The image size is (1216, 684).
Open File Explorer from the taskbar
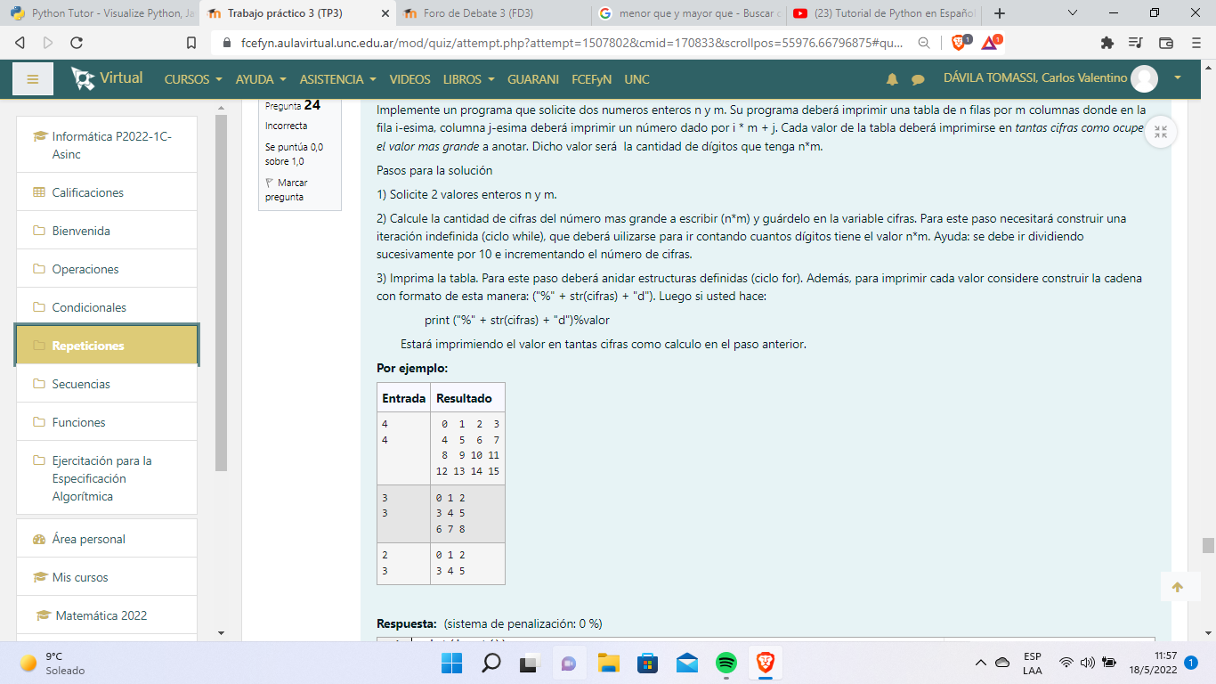tap(609, 663)
